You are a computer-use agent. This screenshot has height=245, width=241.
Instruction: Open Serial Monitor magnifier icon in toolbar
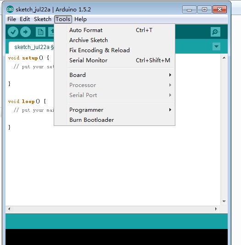click(x=215, y=32)
